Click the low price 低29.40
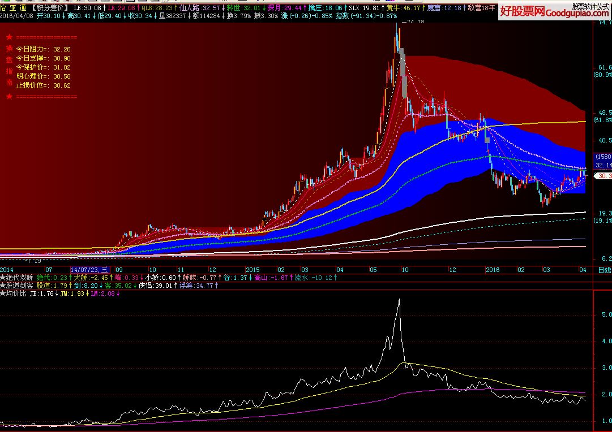This screenshot has width=612, height=432. 109,16
